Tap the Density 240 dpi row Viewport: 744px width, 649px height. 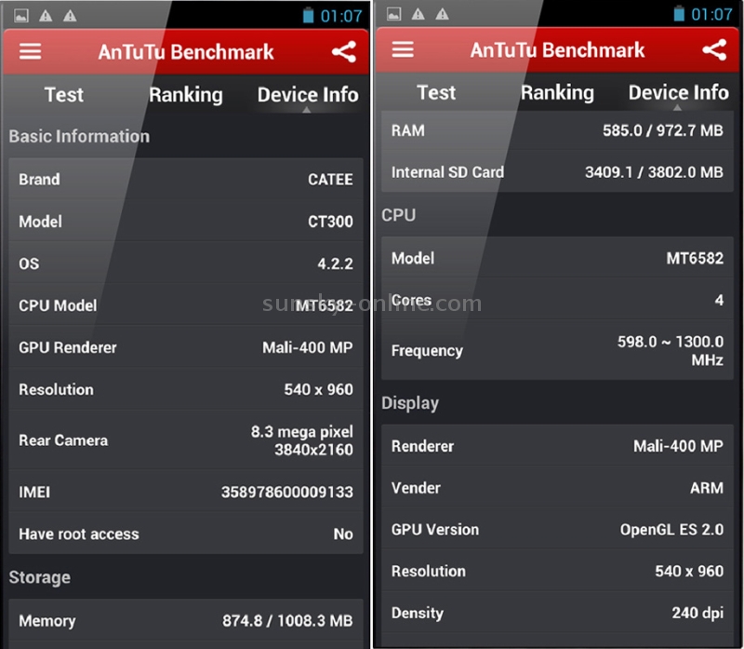pos(557,613)
